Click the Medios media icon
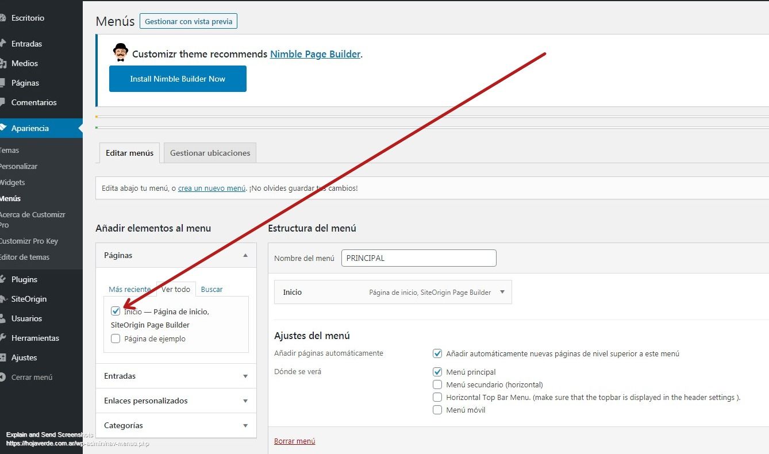The height and width of the screenshot is (454, 769). (2, 63)
